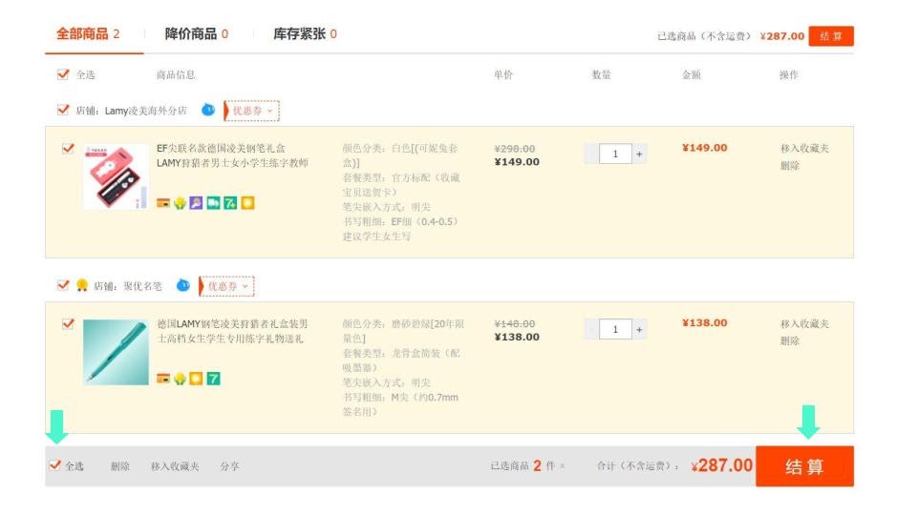This screenshot has width=917, height=515.
Task: Click the Wangwang chat icon for 聚优名笔 shop
Action: (x=183, y=286)
